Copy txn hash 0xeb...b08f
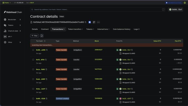Viewport: 188px width, 106px height. 46,79
